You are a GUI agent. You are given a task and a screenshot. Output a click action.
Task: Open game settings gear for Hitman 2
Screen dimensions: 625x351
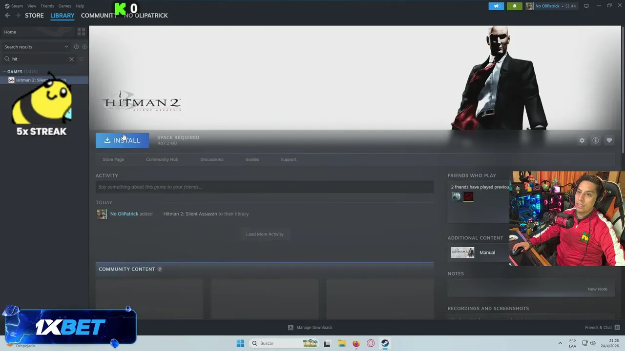tap(582, 140)
